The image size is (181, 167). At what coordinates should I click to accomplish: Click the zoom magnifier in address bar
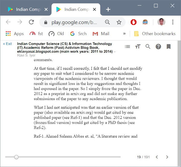tap(107, 22)
